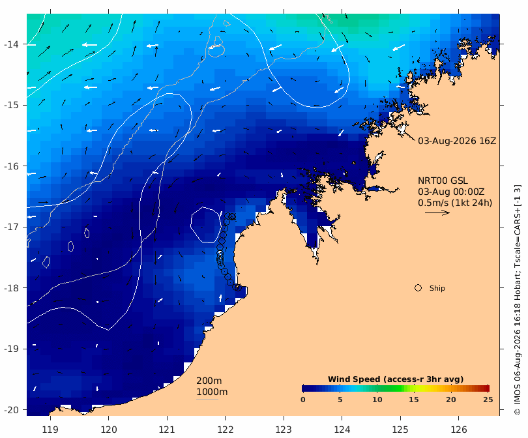Click the IMOS copyright vertical text

click(x=518, y=300)
